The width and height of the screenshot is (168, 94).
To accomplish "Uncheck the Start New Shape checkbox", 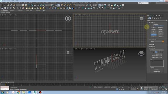I will coord(153,26).
